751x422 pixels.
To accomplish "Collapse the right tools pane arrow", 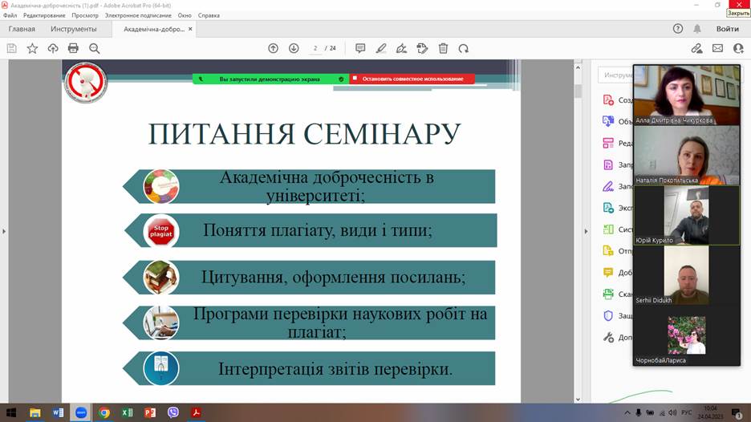I will [x=587, y=231].
